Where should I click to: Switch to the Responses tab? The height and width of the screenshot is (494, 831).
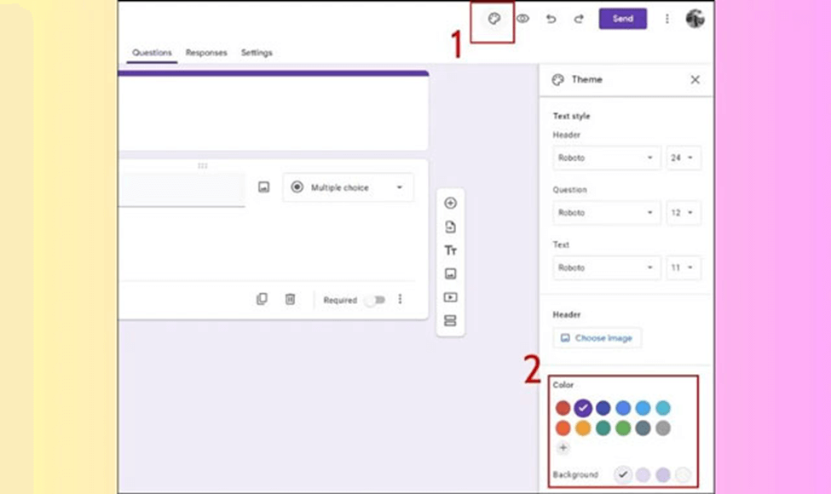click(x=206, y=53)
